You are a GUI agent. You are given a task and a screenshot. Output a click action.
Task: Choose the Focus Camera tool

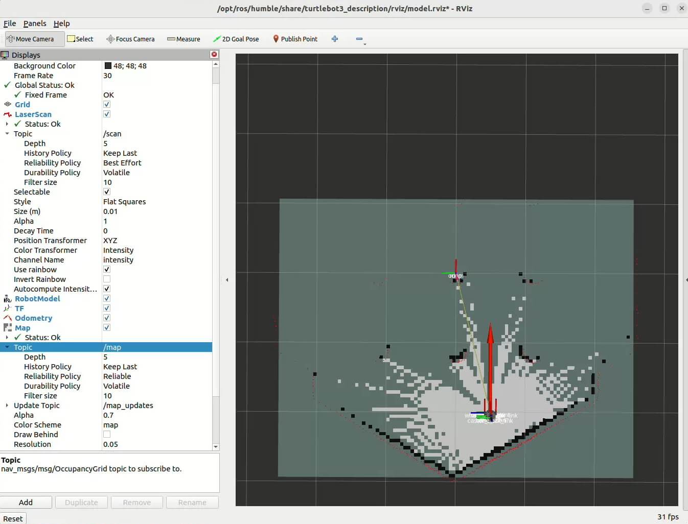pyautogui.click(x=130, y=39)
